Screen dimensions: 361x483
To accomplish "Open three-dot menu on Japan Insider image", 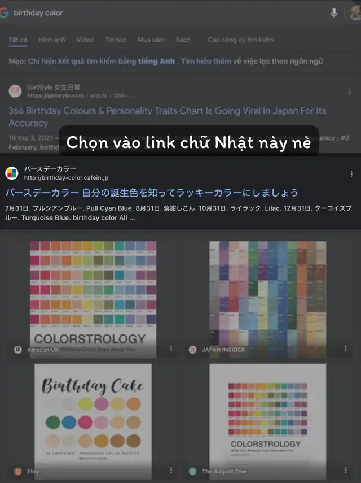I will (x=346, y=349).
